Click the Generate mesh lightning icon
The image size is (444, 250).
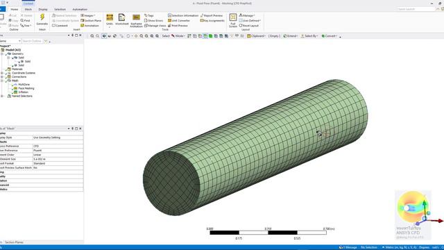[42, 17]
